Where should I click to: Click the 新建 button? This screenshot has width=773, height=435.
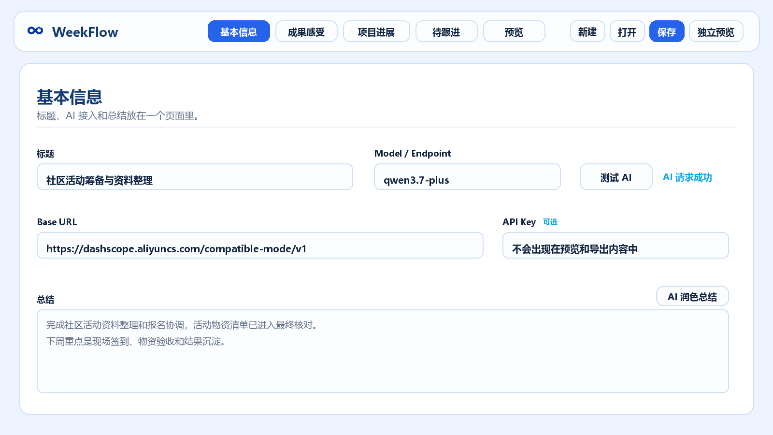(587, 31)
